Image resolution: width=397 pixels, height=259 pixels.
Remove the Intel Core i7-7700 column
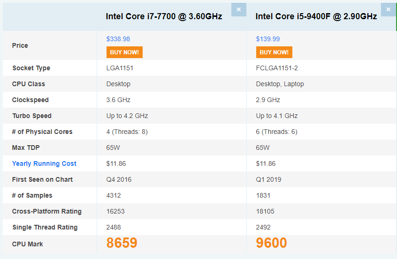(239, 10)
